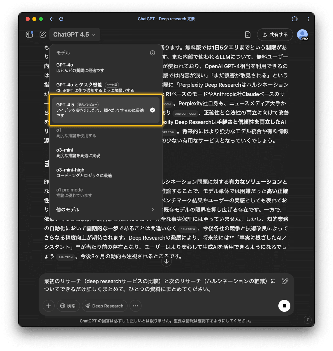
Task: Open the Chrome three-dot menu
Action: click(308, 19)
